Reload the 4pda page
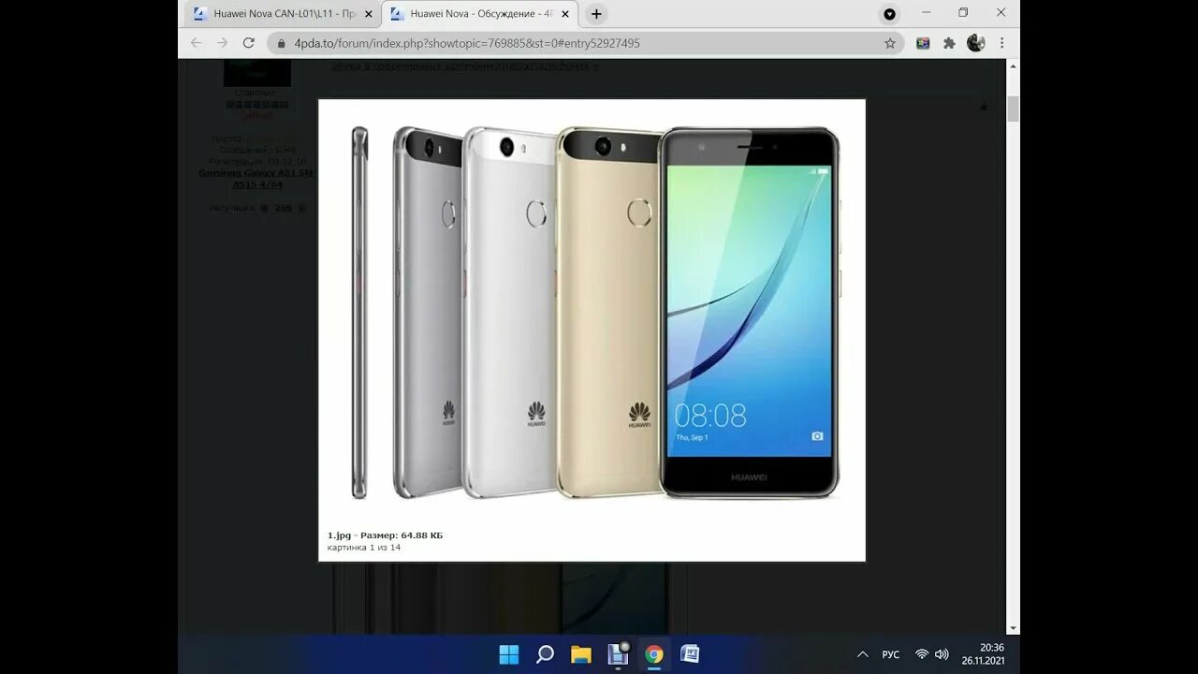The width and height of the screenshot is (1198, 674). (x=249, y=43)
